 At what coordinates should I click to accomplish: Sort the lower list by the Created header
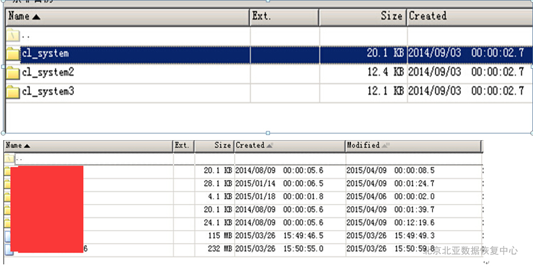click(x=289, y=146)
